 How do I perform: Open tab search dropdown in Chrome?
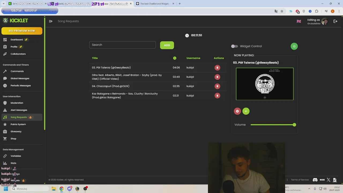(3, 3)
